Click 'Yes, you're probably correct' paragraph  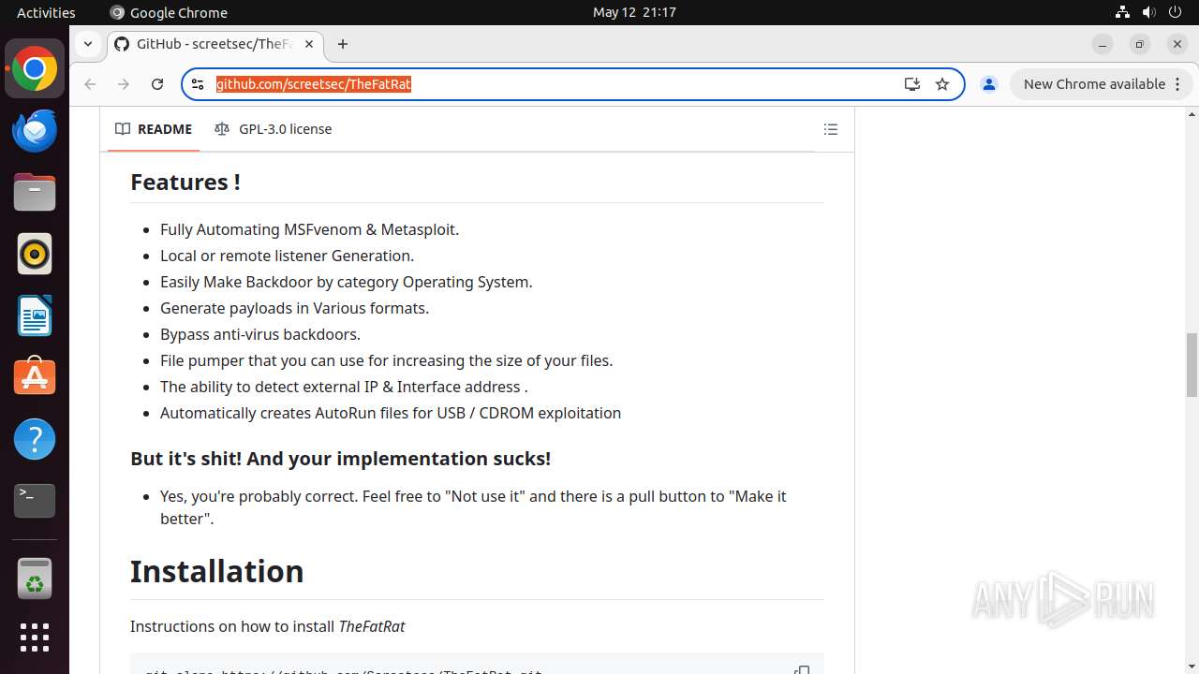[x=473, y=507]
